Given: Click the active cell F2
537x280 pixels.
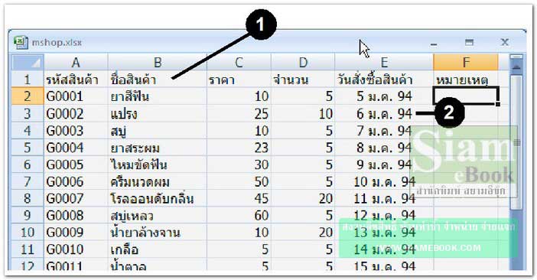Looking at the screenshot, I should (466, 96).
